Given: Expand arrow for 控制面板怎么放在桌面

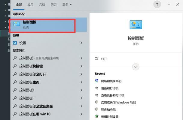Looking at the screenshot, I should point(81,106).
